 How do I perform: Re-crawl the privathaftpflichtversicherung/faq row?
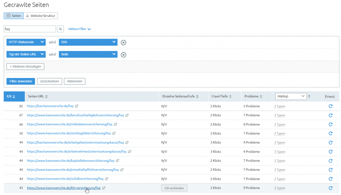click(331, 170)
